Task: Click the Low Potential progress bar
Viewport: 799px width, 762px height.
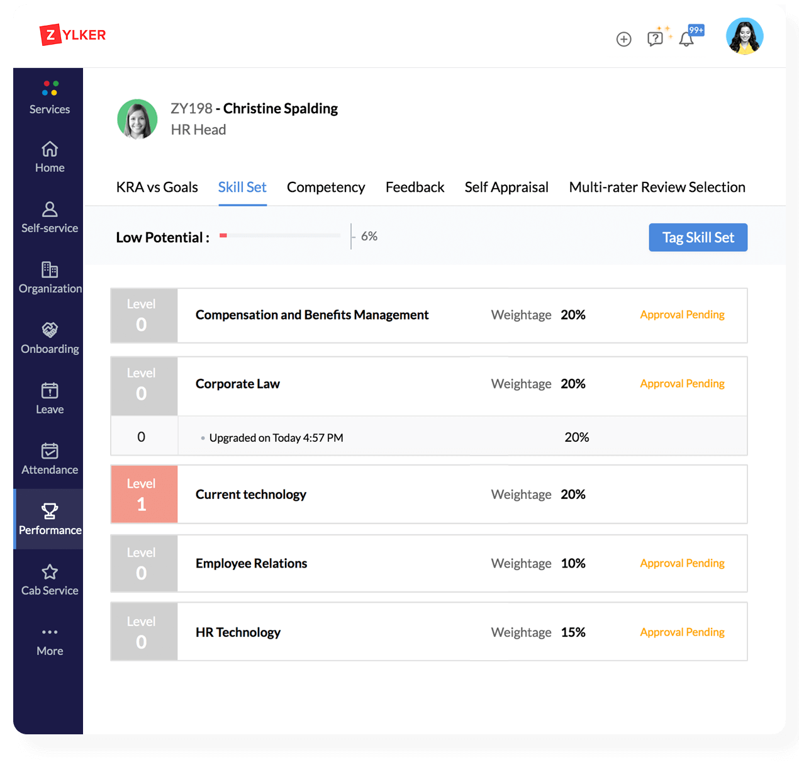Action: [280, 235]
